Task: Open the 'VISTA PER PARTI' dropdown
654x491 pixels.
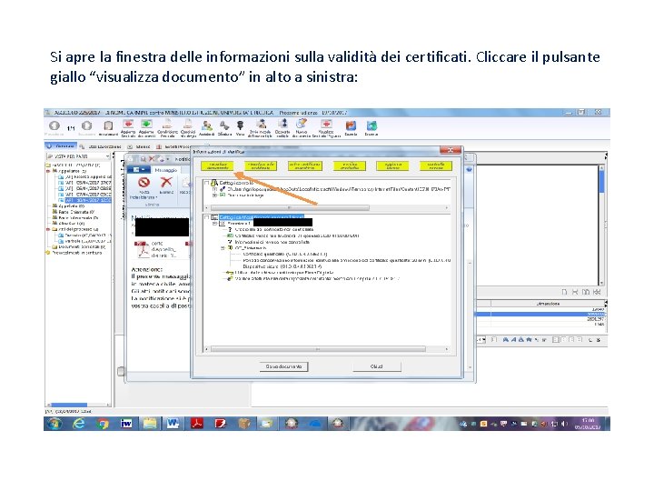Action: [x=78, y=156]
